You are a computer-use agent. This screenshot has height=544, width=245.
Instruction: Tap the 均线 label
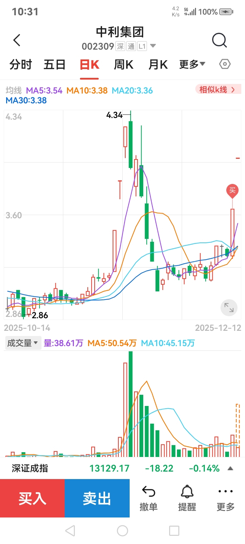pos(14,90)
